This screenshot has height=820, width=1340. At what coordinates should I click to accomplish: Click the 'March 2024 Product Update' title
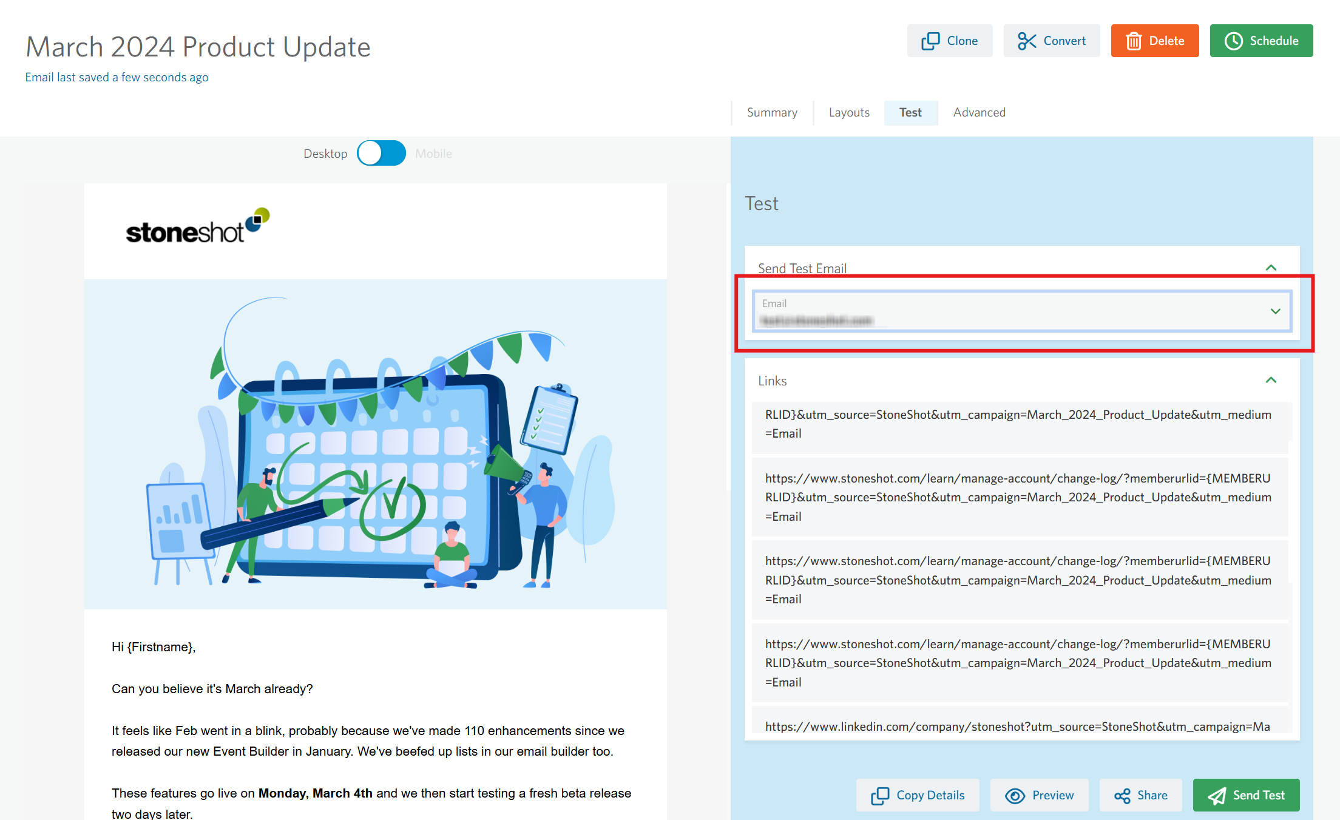pos(198,47)
